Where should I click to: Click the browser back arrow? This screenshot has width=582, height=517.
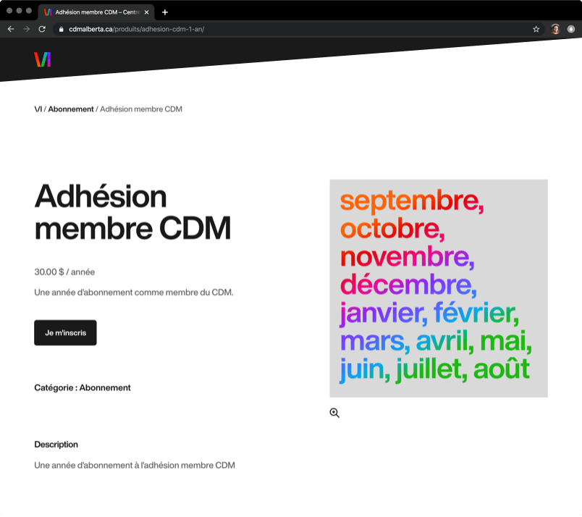point(11,29)
